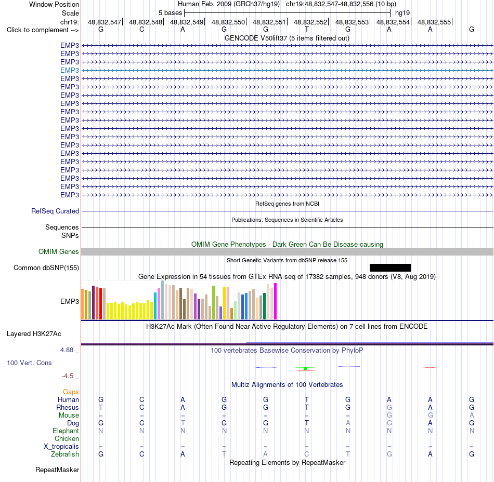
Task: Click the GENCODE V50lift37 track title
Action: point(287,38)
